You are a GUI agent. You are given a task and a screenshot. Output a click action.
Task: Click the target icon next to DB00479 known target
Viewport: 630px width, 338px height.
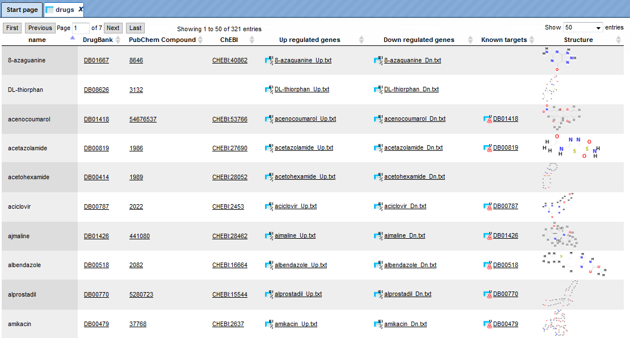click(488, 324)
